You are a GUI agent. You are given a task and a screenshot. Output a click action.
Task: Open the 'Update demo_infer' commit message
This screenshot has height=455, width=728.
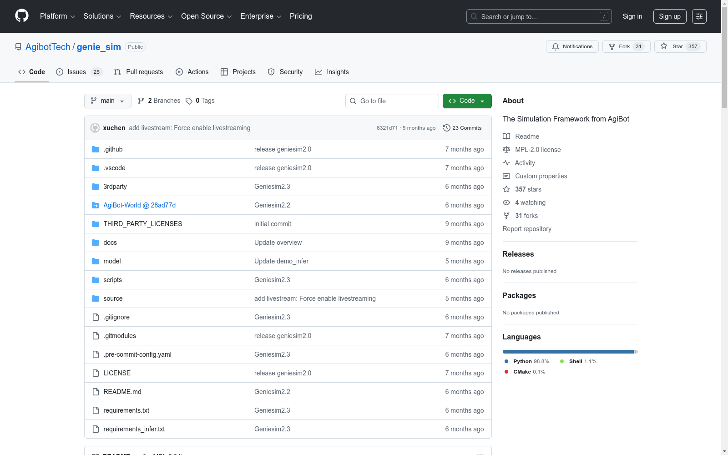pos(281,261)
